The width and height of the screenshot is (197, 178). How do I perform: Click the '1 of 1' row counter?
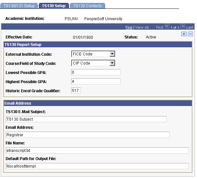175,28
